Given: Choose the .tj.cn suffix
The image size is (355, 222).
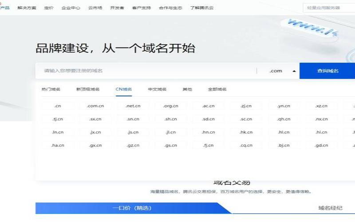Looking at the screenshot, I should (x=58, y=119).
